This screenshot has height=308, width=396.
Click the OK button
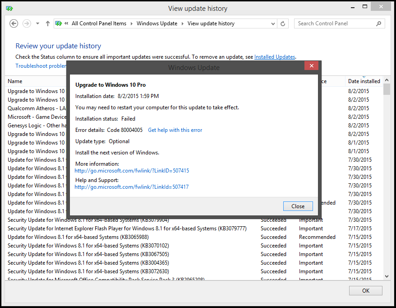click(366, 290)
